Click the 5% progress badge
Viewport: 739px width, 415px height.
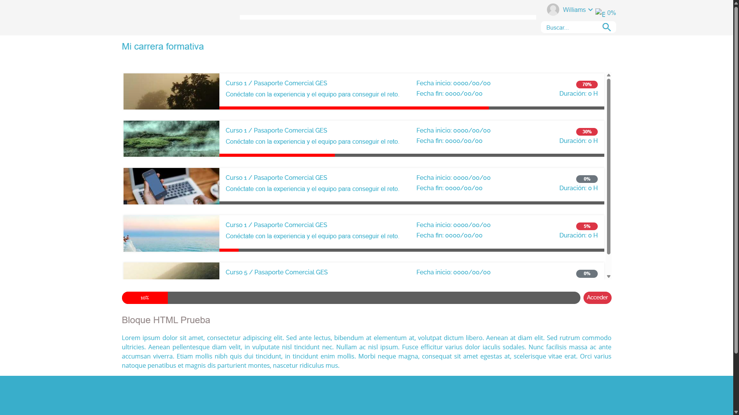coord(587,226)
